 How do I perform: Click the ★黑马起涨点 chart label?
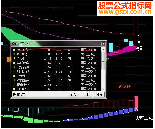(145, 118)
